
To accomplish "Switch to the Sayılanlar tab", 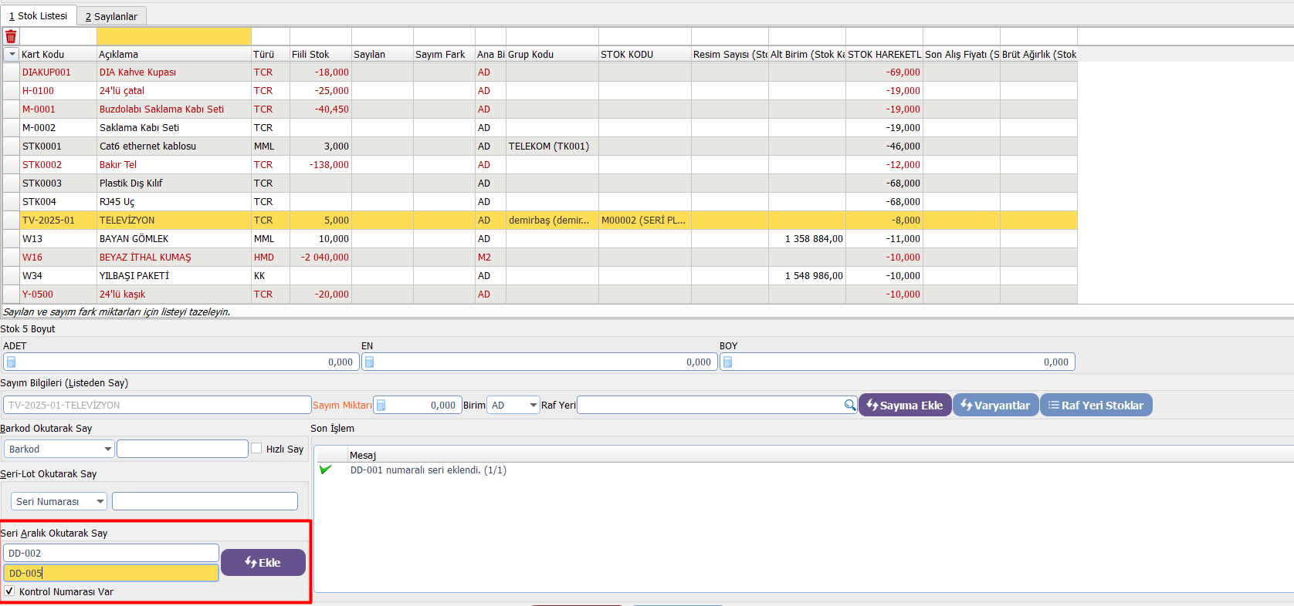I will point(111,16).
